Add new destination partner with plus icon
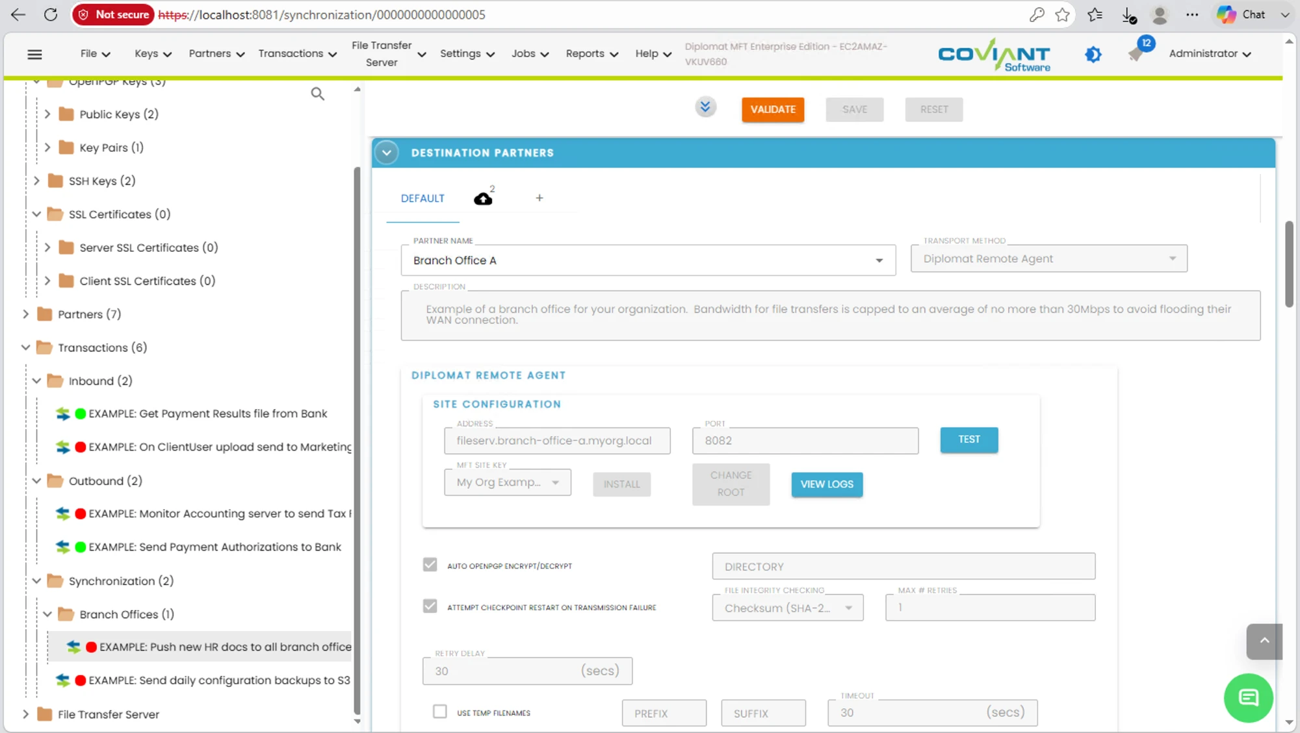 (x=539, y=198)
